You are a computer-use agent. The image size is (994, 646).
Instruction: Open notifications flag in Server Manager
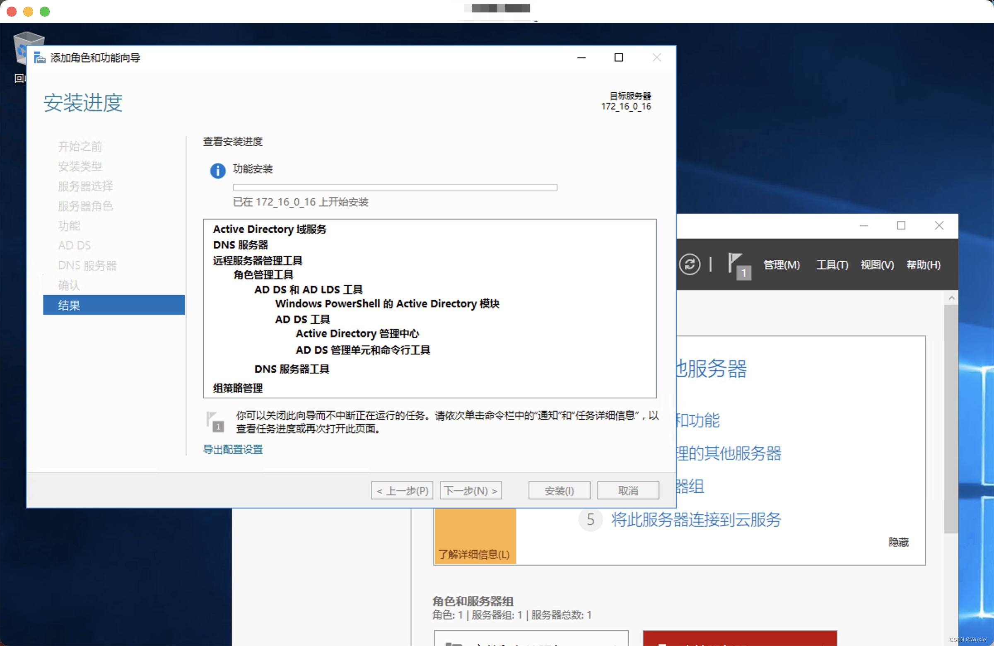pyautogui.click(x=739, y=266)
